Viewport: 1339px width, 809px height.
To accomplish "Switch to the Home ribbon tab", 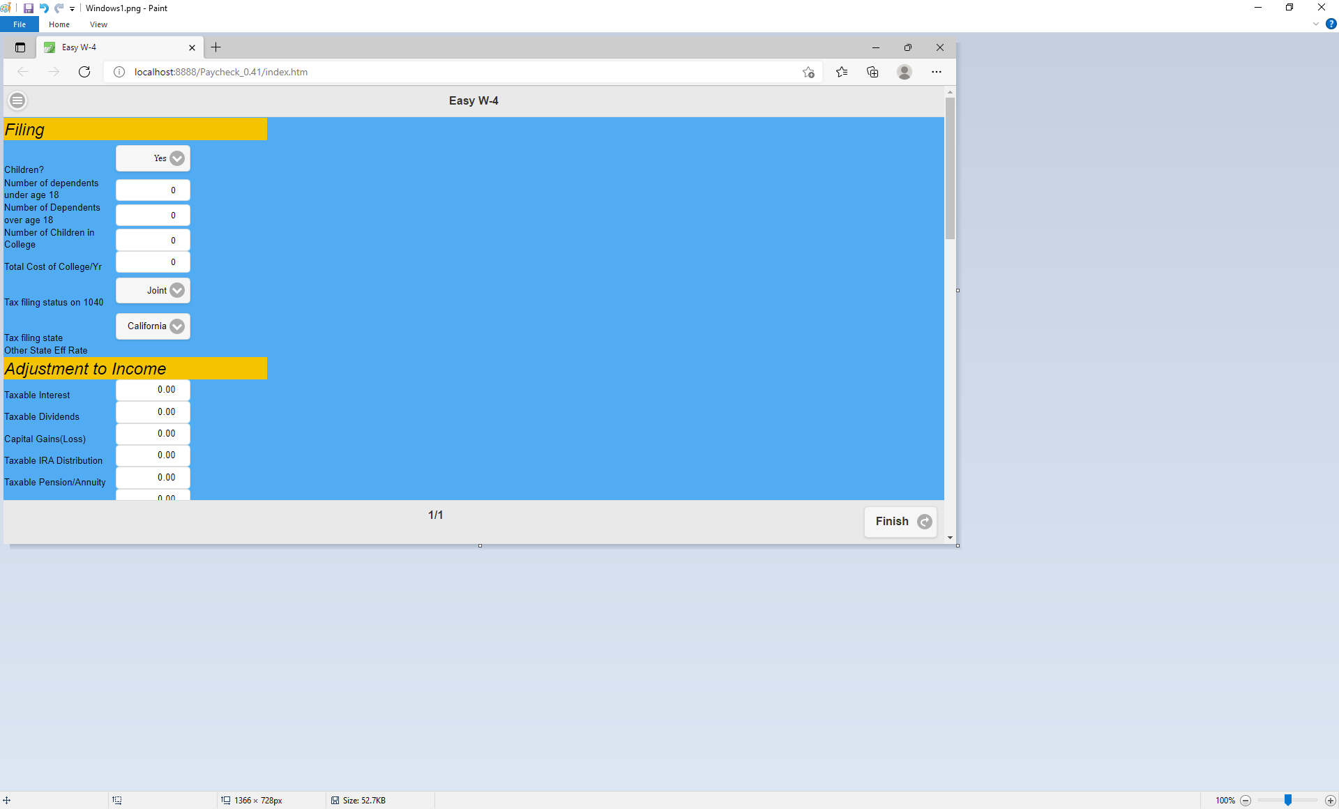I will (59, 24).
